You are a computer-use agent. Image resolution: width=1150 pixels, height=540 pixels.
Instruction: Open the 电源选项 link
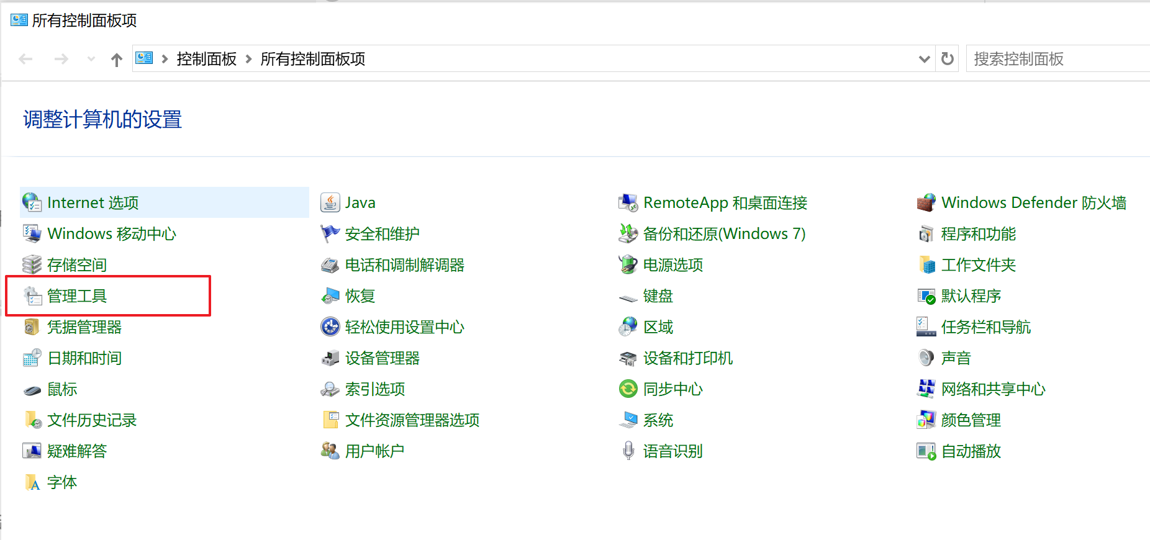tap(673, 265)
